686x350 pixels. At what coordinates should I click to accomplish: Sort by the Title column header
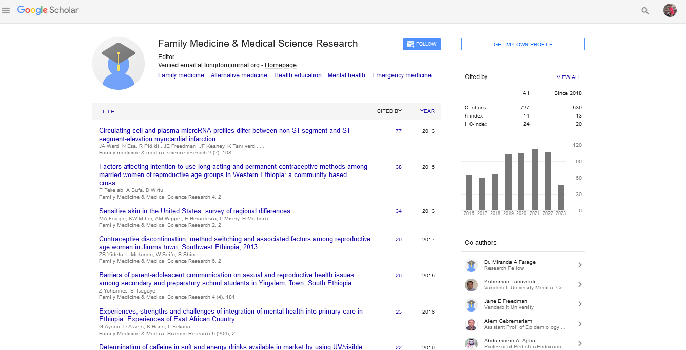[107, 111]
